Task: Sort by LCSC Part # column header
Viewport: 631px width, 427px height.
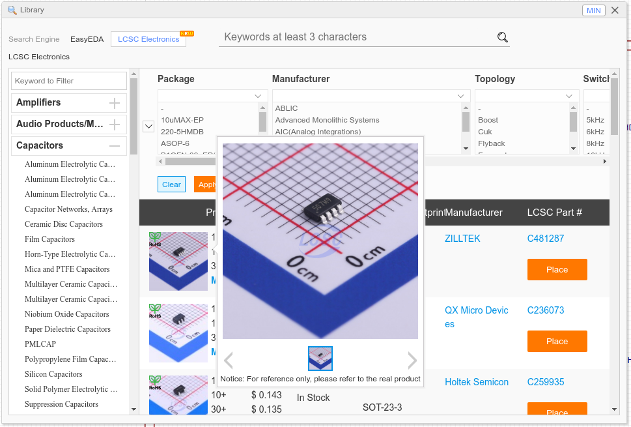Action: [555, 213]
